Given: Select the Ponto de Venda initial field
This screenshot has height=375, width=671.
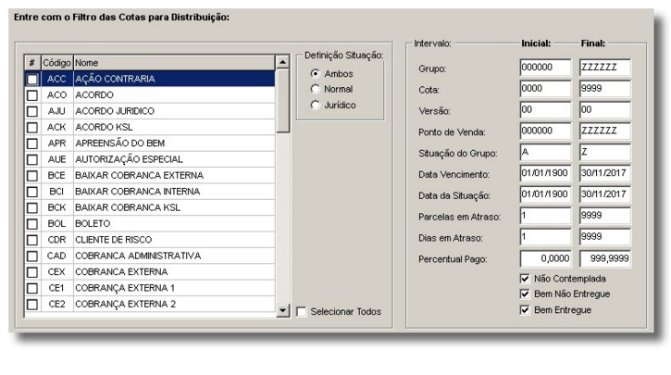Looking at the screenshot, I should 545,131.
